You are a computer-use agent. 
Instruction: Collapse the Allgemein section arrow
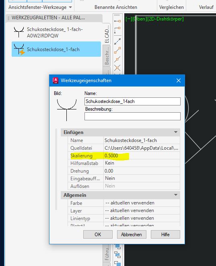tap(176, 195)
